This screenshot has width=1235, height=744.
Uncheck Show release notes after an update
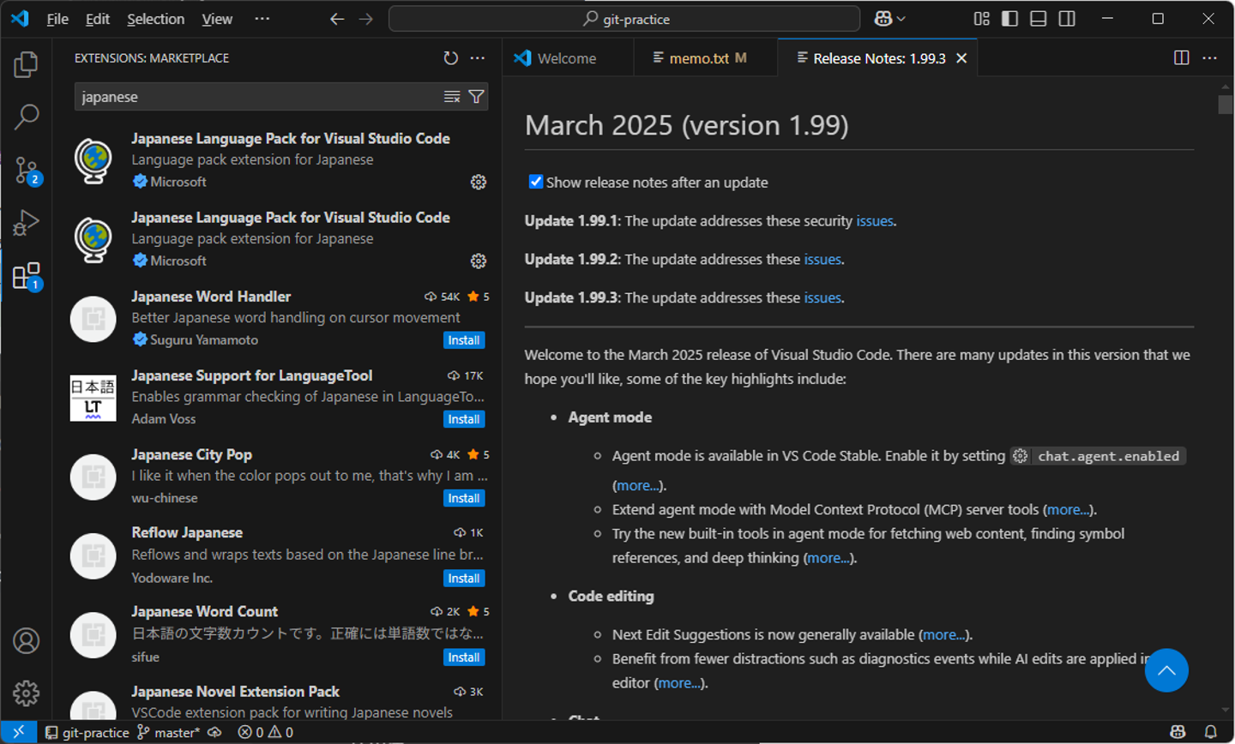tap(536, 182)
